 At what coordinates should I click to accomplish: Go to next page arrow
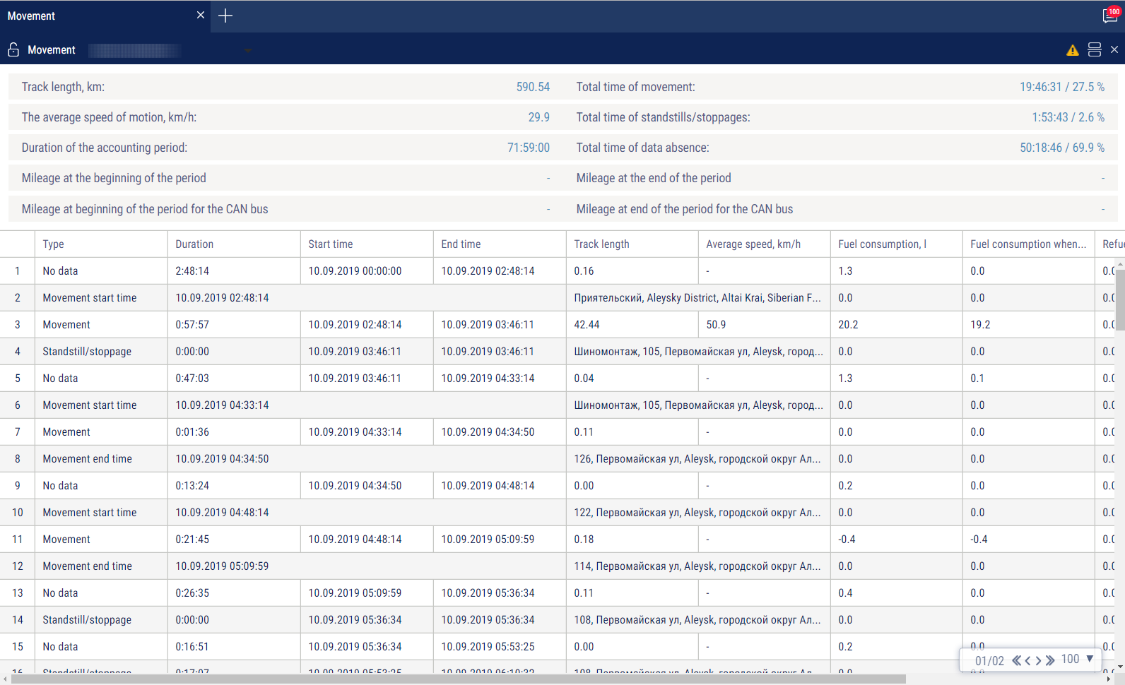pos(1038,660)
